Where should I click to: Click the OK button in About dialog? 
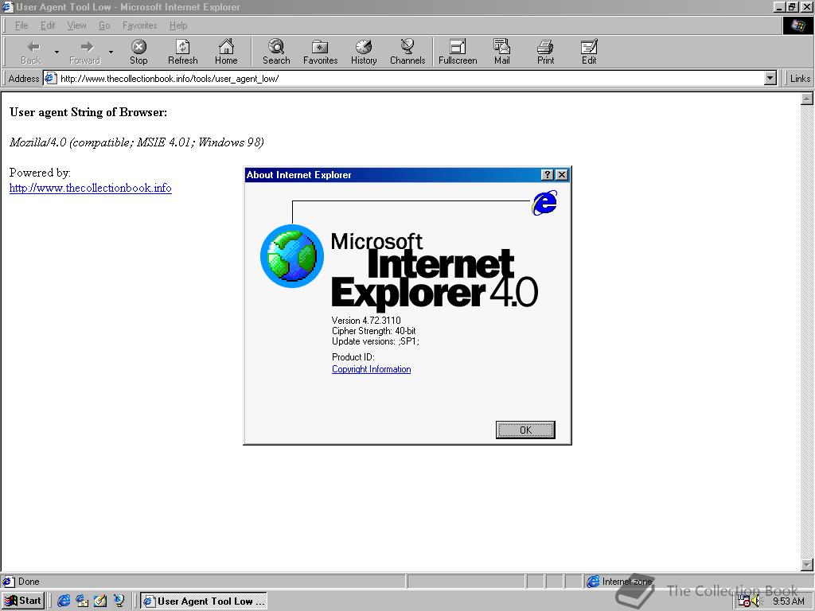[525, 430]
